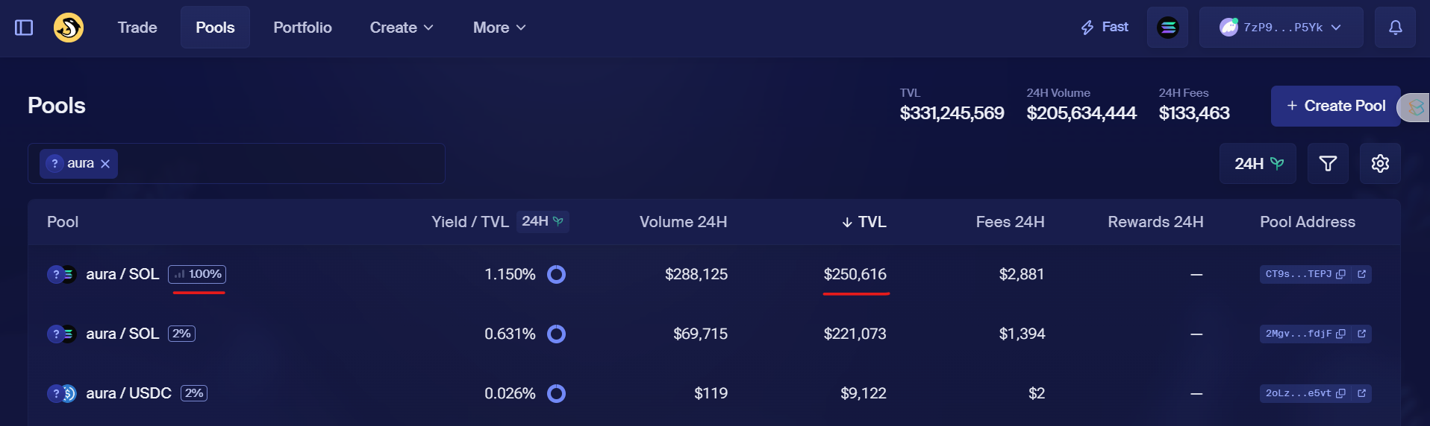Copy the 2oLz...e5vt pool address
1430x426 pixels.
coord(1341,393)
